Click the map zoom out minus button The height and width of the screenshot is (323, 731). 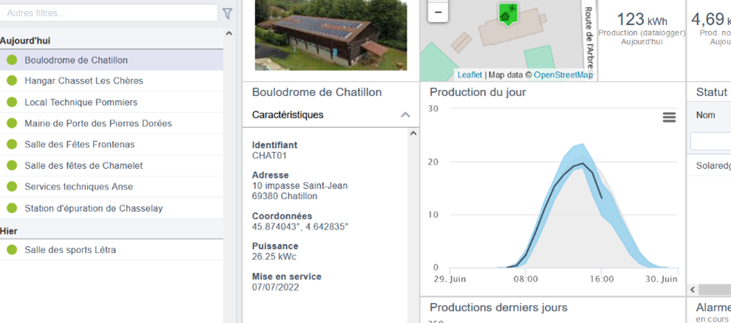438,13
